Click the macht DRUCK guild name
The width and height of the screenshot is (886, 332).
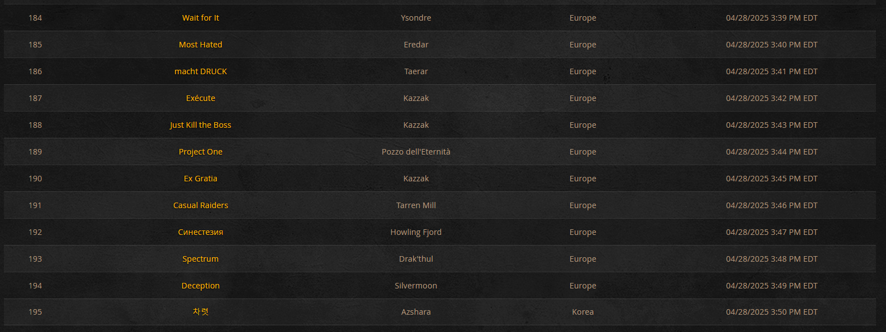(200, 71)
